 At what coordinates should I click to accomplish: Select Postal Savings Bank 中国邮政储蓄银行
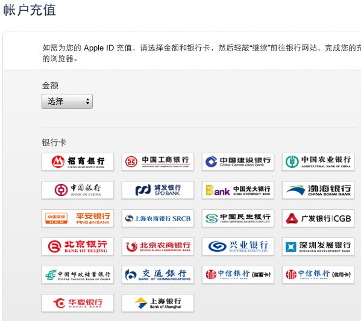point(78,275)
